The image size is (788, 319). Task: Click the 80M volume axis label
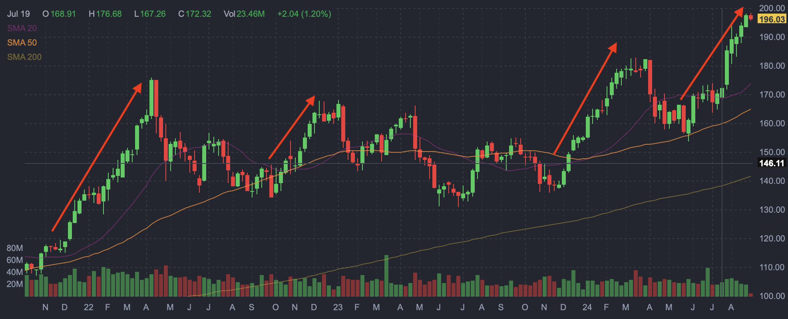tap(15, 248)
